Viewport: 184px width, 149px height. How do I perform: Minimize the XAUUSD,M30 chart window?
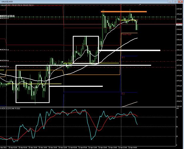[170, 2]
